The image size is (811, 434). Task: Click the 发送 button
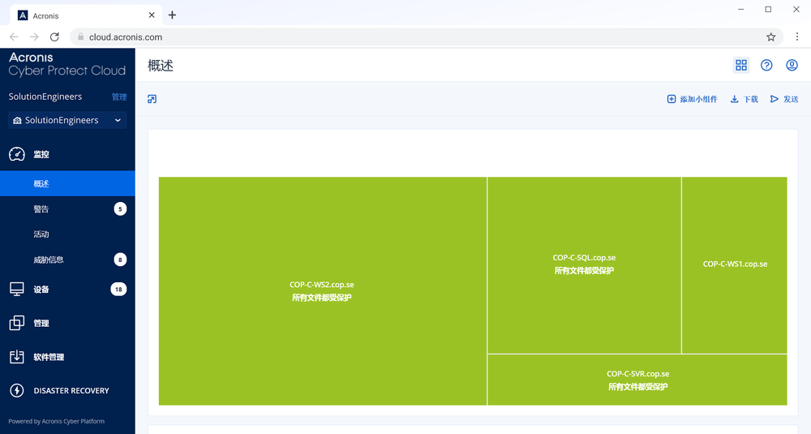pos(784,99)
